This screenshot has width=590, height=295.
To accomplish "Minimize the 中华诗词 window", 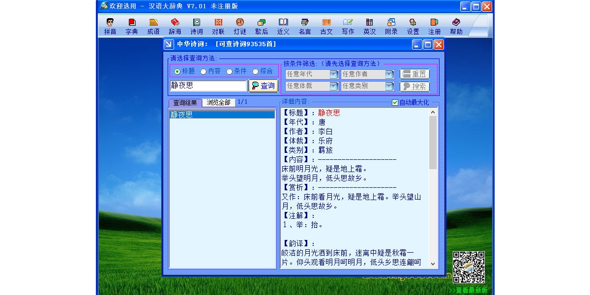I will coord(417,45).
